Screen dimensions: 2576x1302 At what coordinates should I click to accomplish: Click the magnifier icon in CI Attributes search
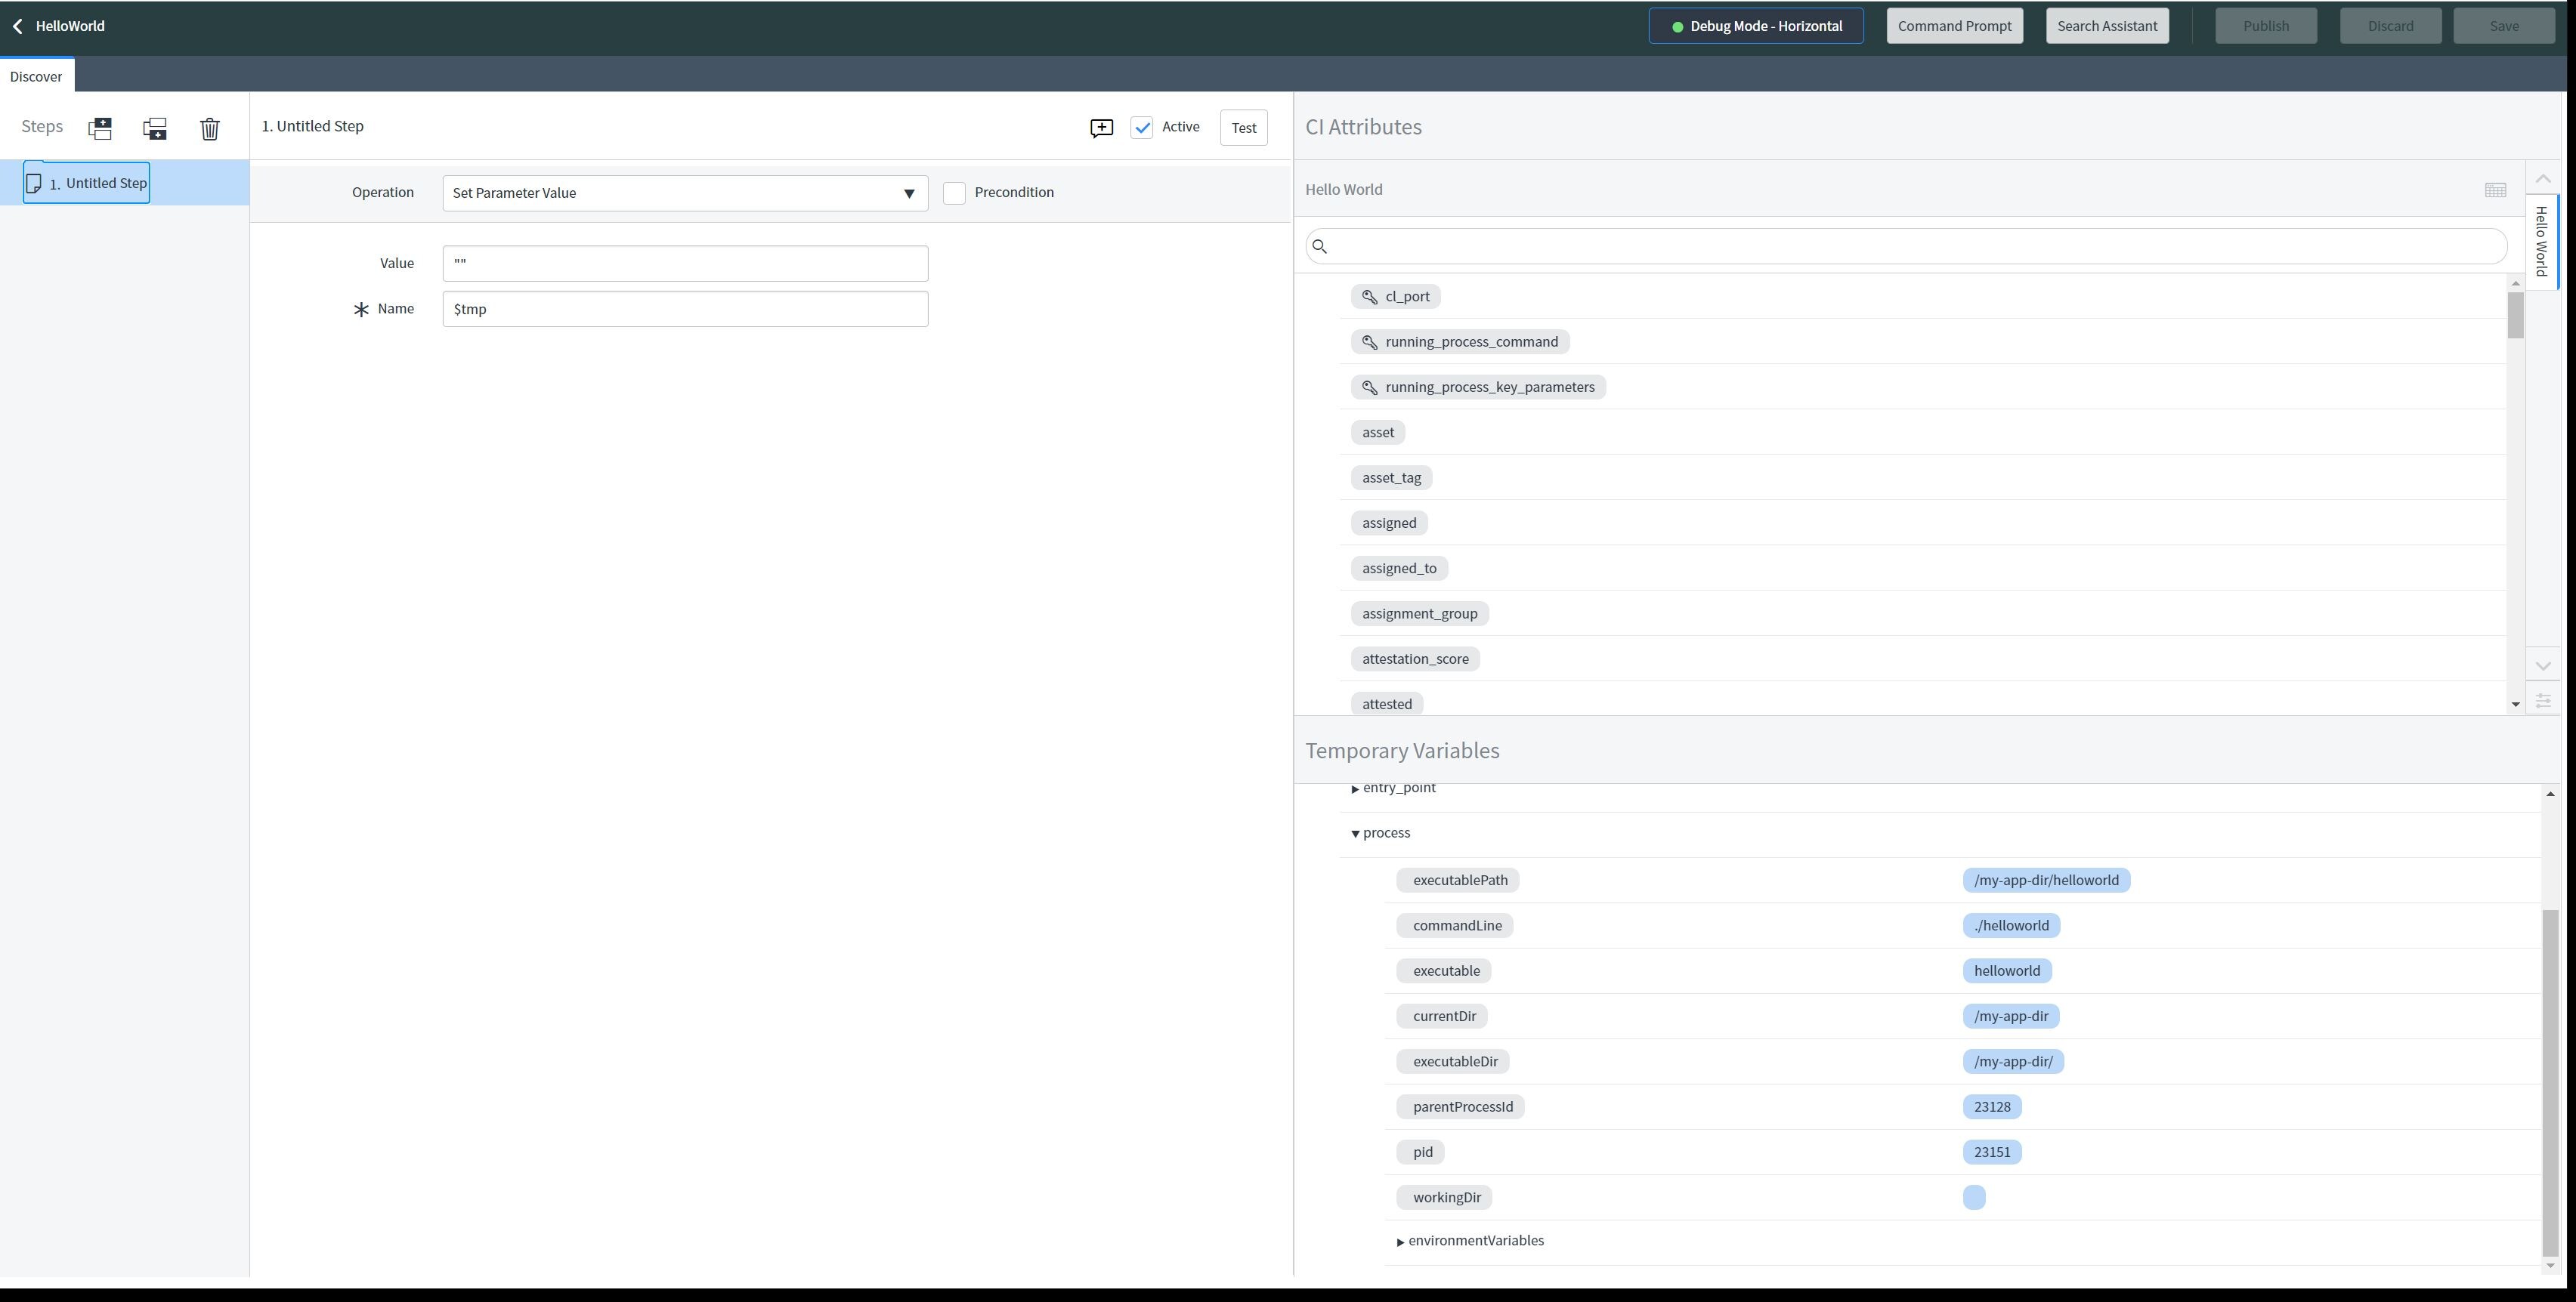[1321, 245]
